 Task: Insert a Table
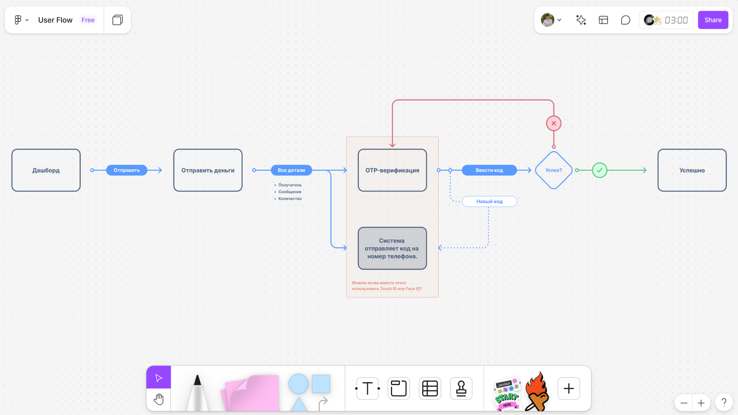tap(429, 388)
